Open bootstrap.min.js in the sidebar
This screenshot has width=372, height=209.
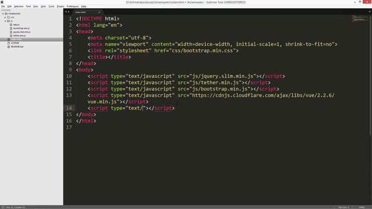click(22, 28)
